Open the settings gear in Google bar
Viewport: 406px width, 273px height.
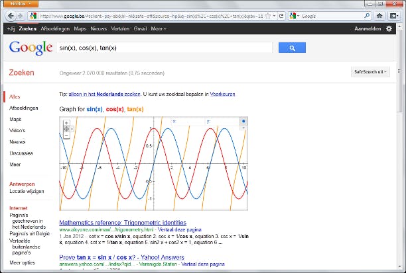(x=389, y=28)
